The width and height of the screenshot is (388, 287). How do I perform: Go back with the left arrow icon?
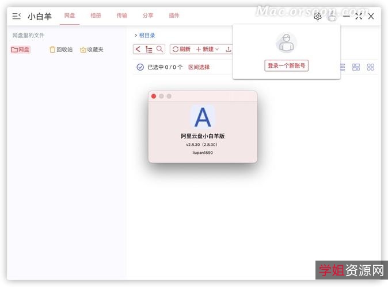tap(138, 49)
